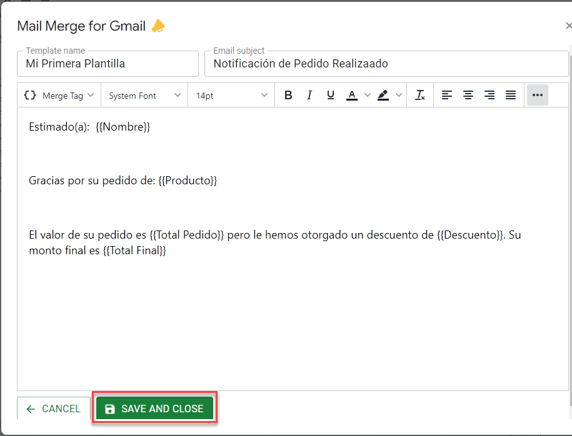Align text right
This screenshot has width=572, height=436.
pos(489,95)
